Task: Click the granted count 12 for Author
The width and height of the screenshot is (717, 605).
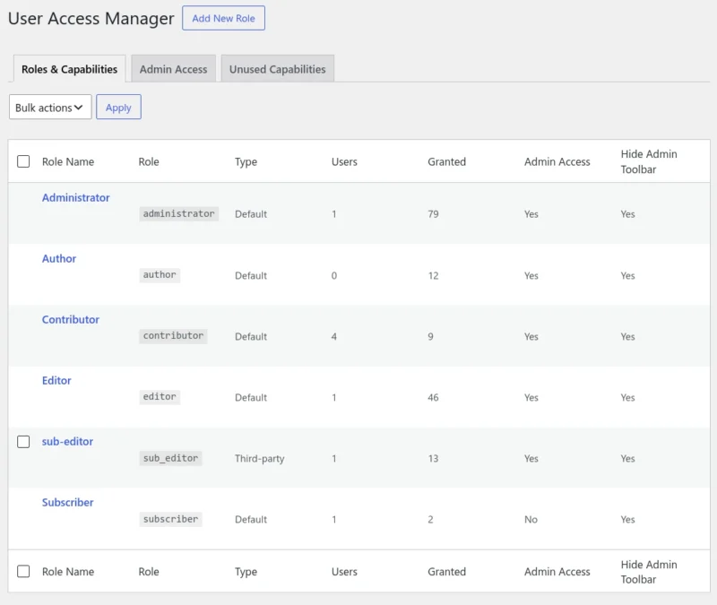Action: (433, 275)
